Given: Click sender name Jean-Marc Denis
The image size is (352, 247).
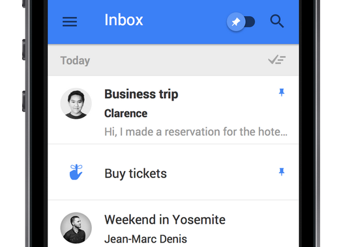Looking at the screenshot, I should click(145, 239).
